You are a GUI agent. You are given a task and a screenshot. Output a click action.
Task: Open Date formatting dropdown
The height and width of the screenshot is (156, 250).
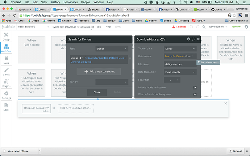[x=180, y=72]
